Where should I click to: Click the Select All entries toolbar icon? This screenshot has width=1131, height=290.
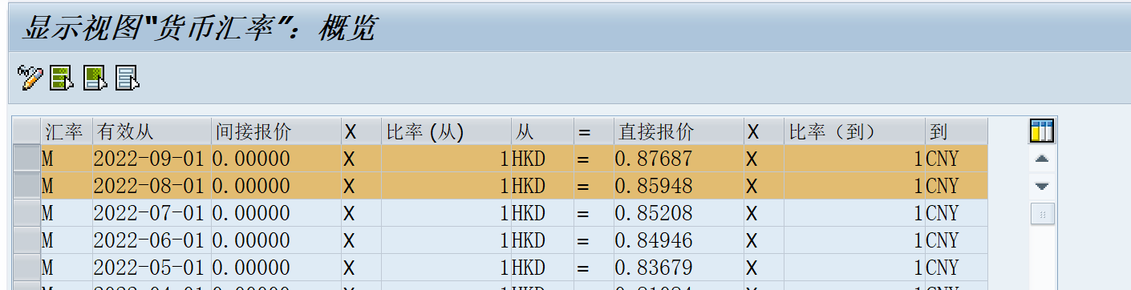pos(61,78)
